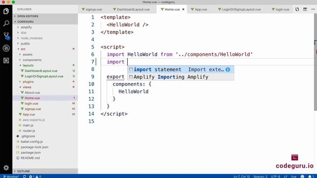The height and width of the screenshot is (178, 317).
Task: Change the Vue language mode
Action: [294, 177]
